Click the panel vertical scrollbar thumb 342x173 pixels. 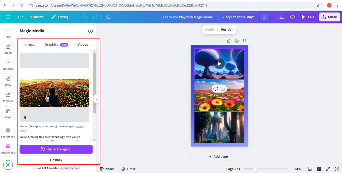pos(94,83)
